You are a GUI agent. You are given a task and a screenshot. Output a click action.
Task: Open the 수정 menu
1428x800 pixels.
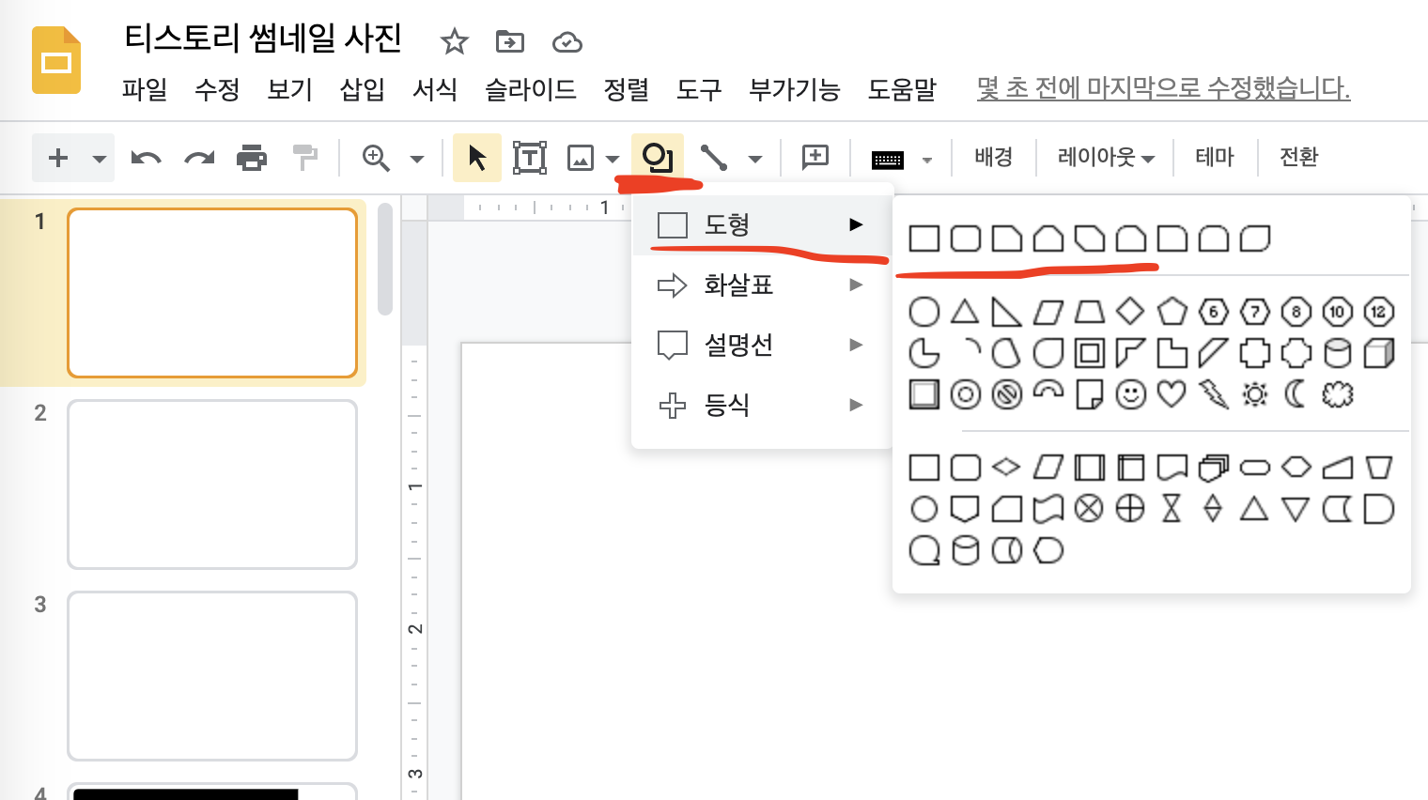217,89
